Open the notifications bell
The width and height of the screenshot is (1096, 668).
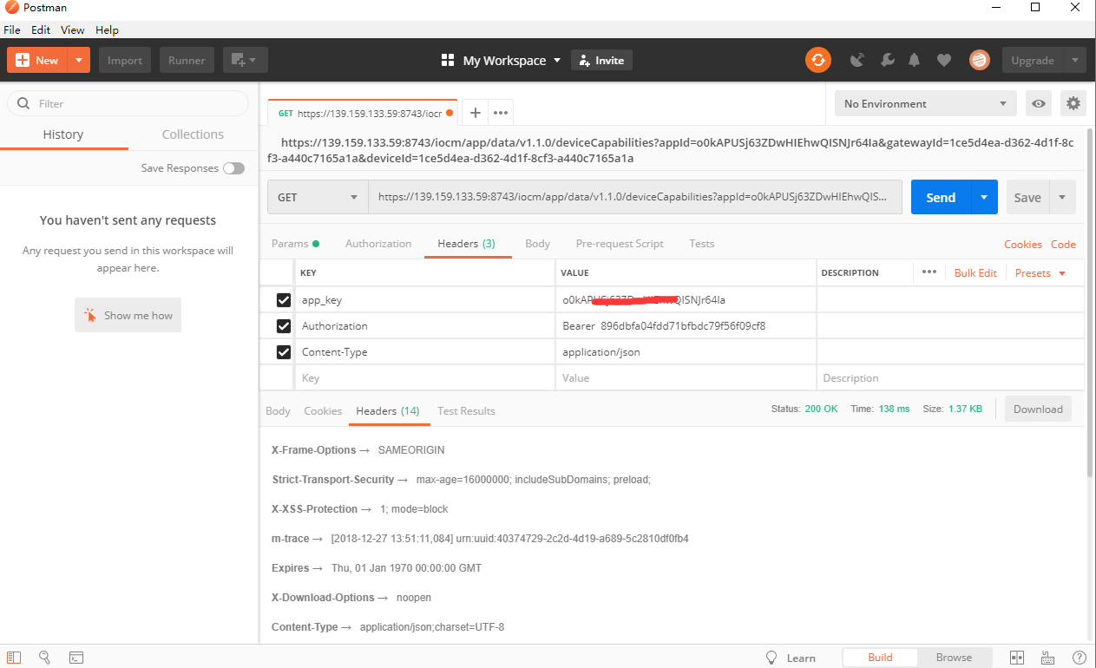[915, 60]
